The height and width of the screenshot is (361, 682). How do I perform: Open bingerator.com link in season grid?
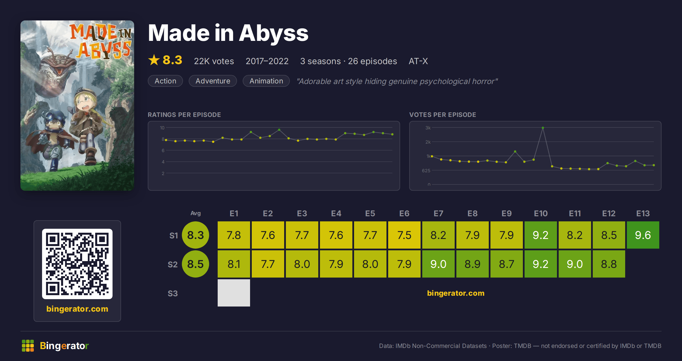click(x=456, y=293)
